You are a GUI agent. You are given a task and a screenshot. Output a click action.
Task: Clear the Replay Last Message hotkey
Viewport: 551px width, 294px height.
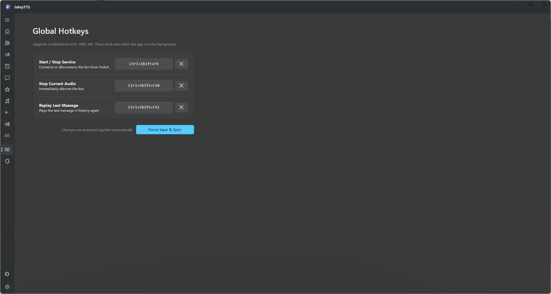(181, 107)
